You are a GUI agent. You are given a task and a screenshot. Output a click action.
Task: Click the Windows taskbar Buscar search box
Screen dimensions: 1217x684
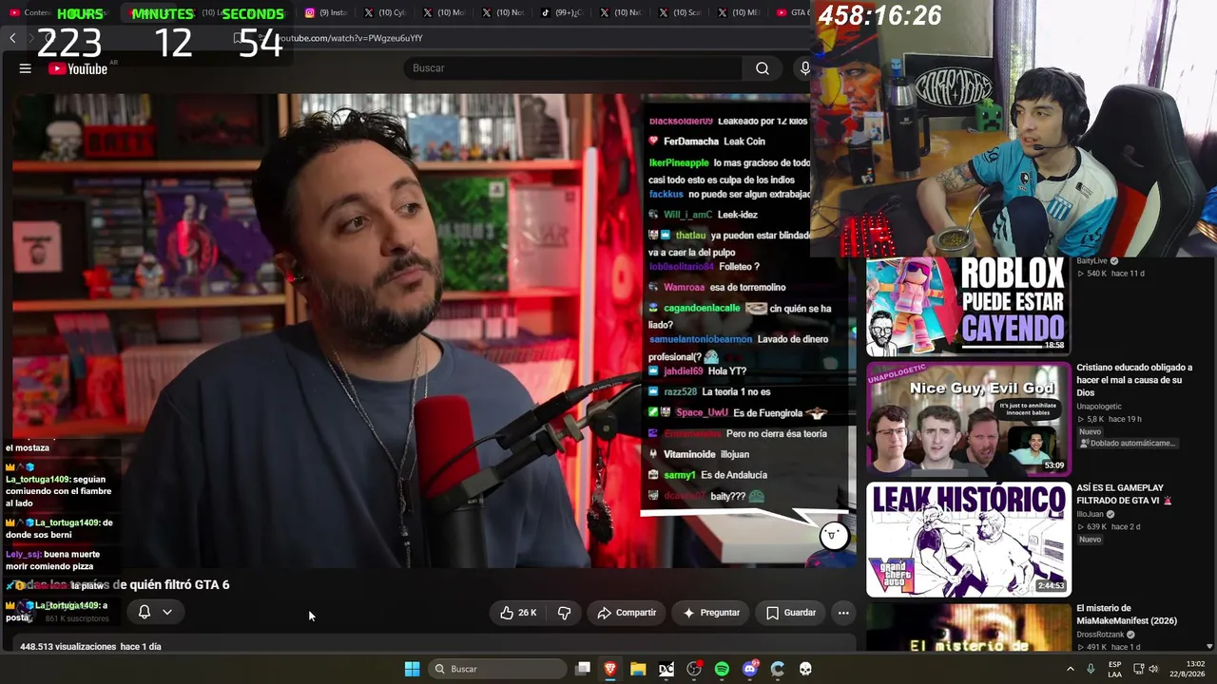point(496,669)
